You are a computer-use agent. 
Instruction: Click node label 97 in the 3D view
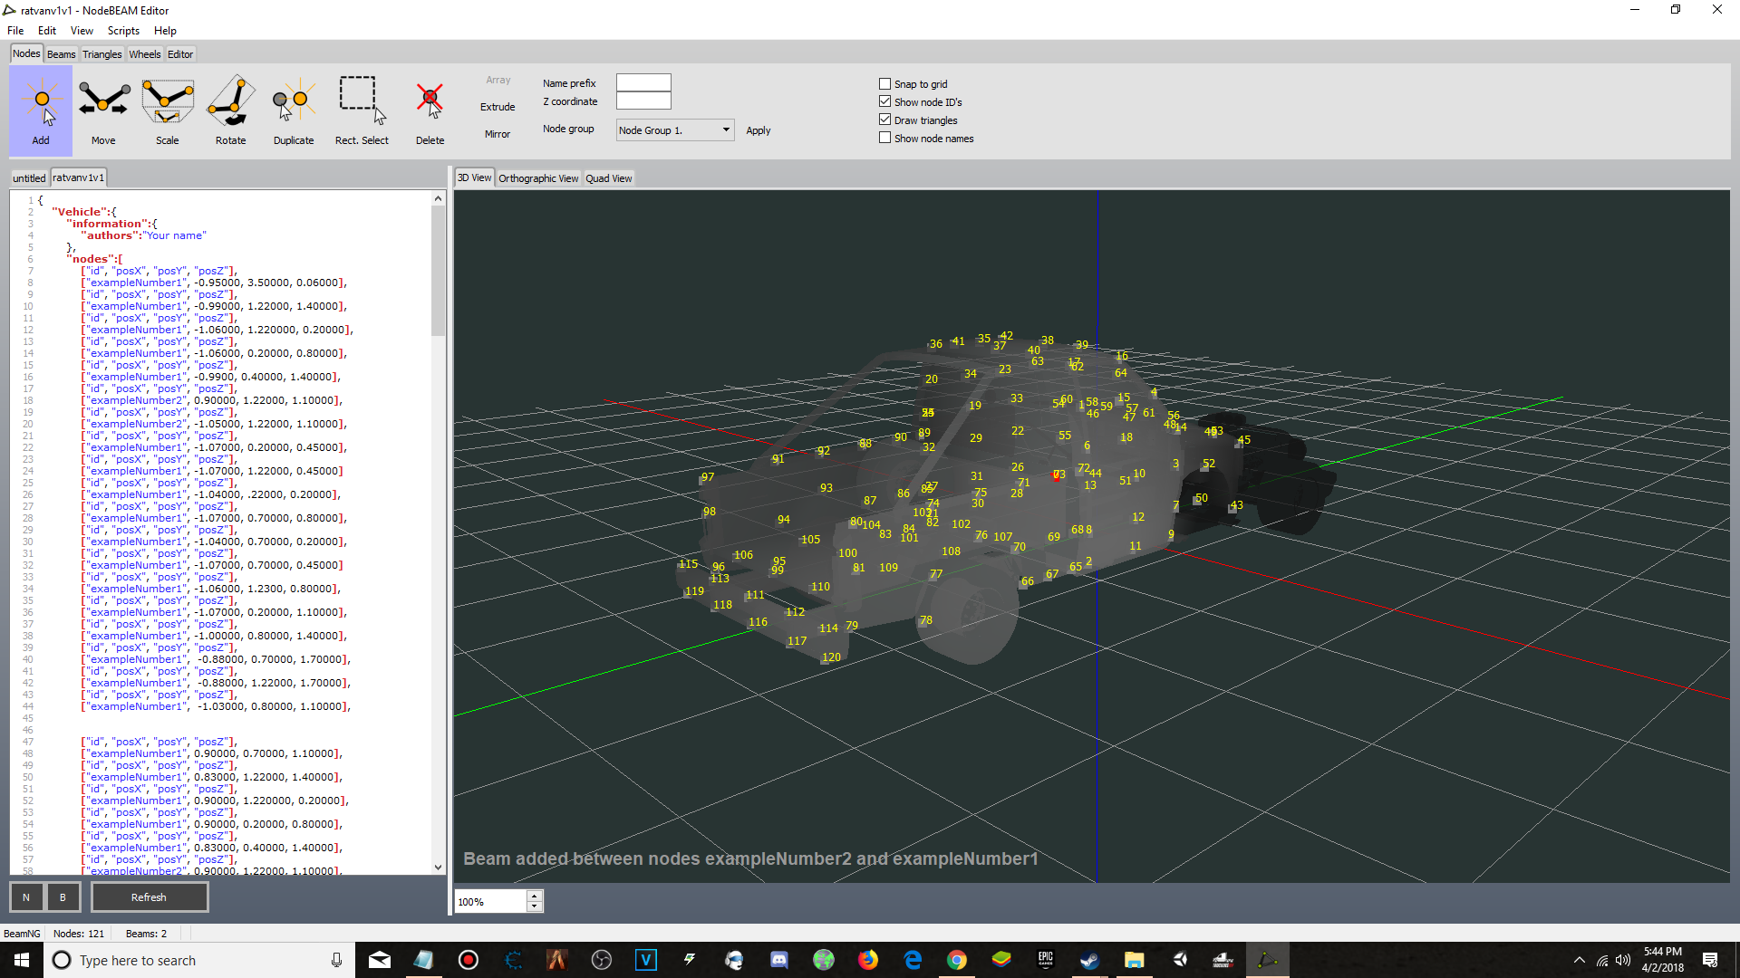(x=708, y=477)
